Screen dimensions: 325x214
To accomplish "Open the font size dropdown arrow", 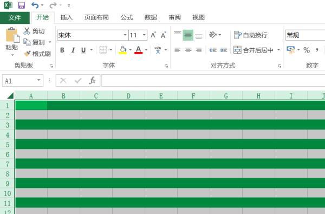I will (x=144, y=35).
